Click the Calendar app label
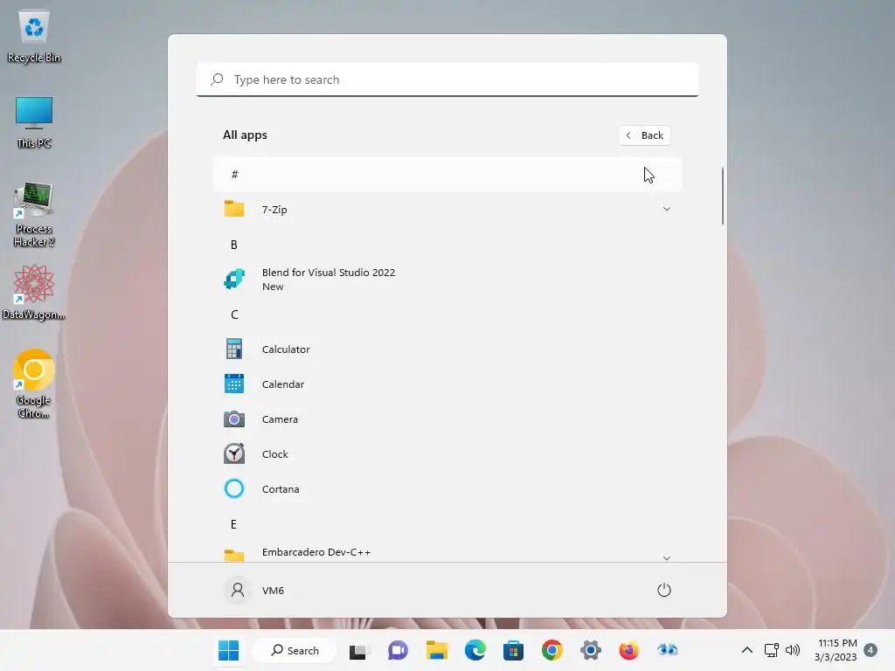895x671 pixels. 283,384
